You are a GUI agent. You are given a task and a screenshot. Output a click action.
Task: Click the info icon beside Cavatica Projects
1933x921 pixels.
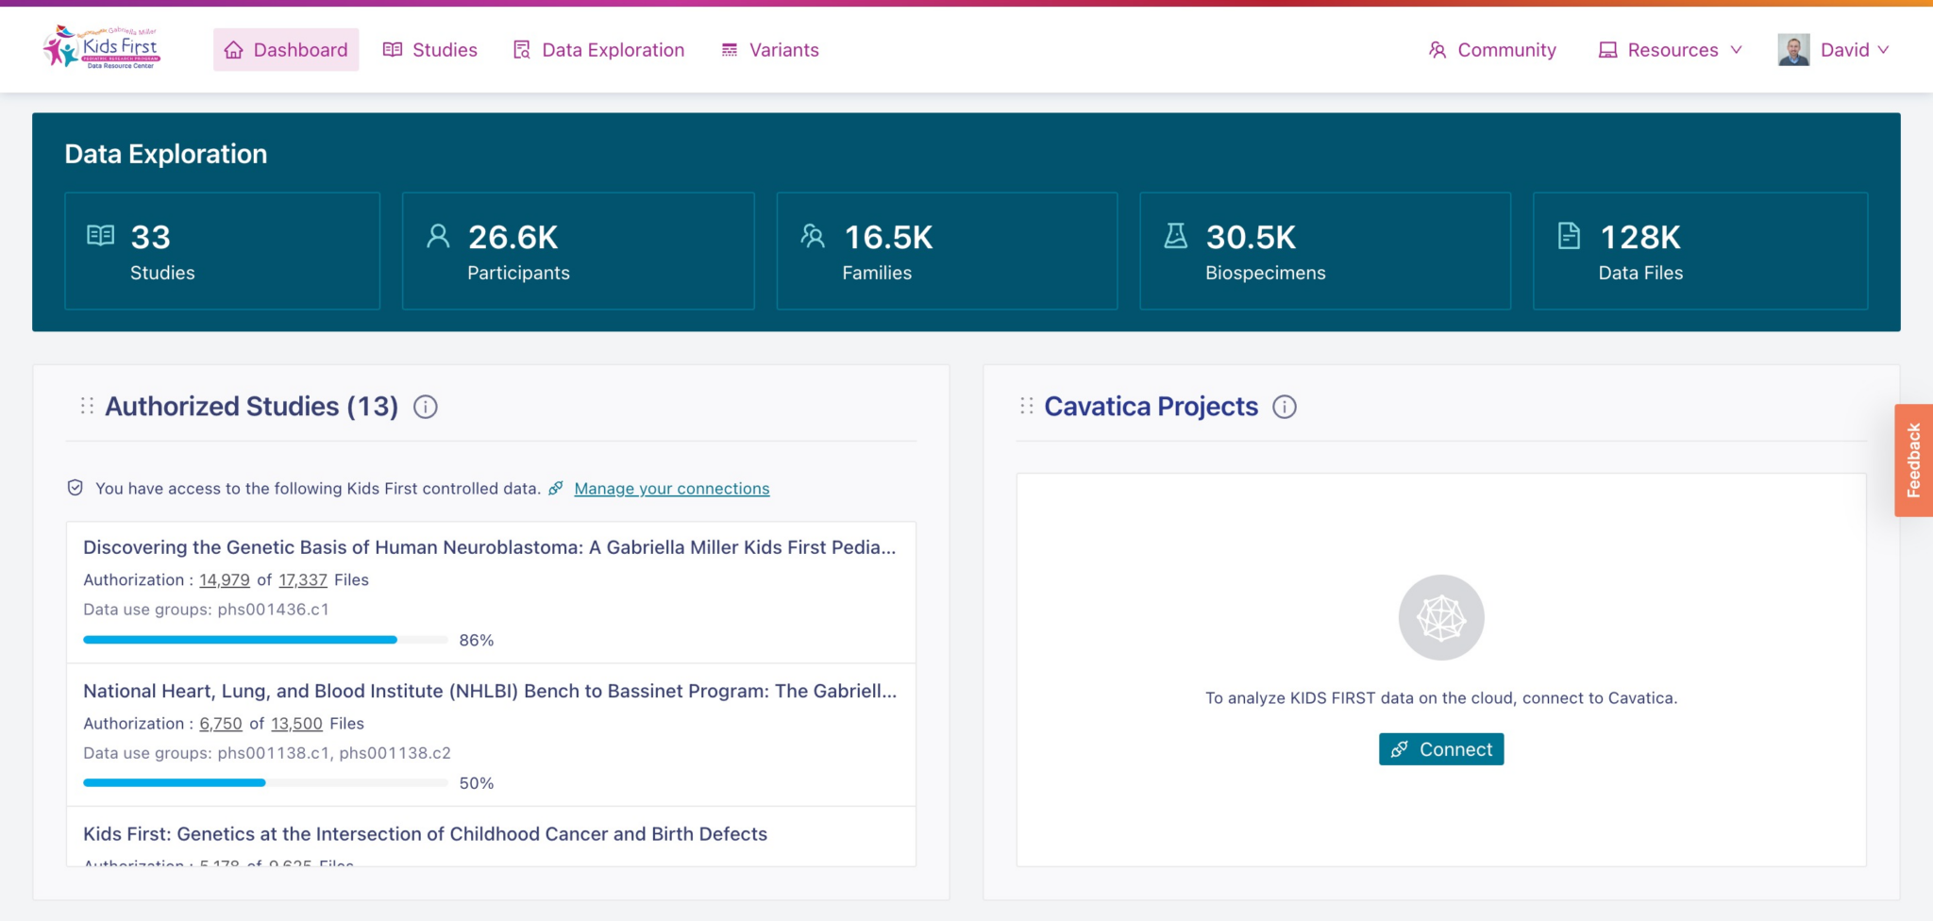point(1285,407)
